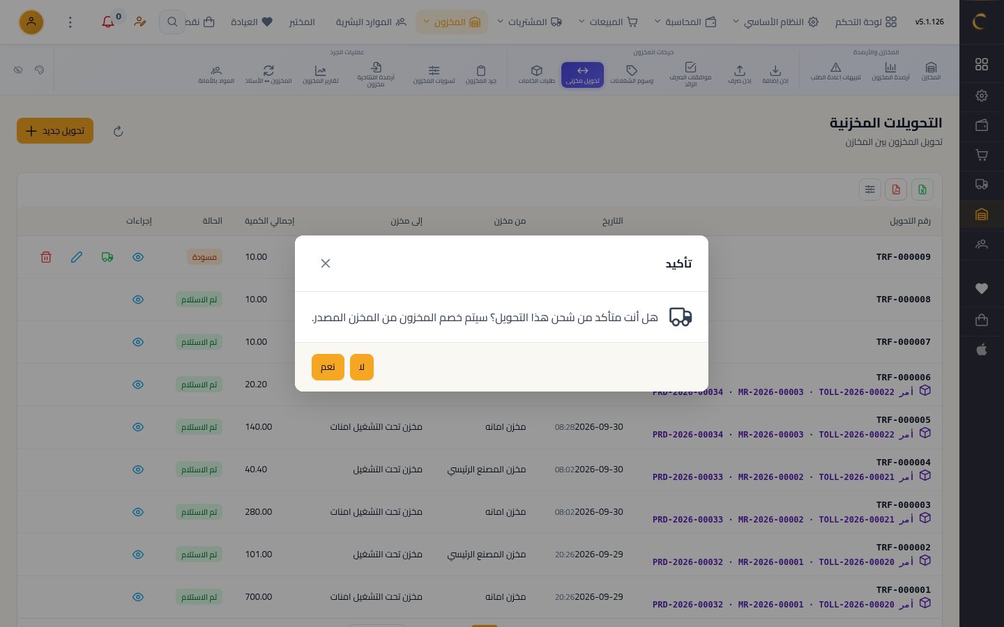Open the dashboard grid icon in the sidebar

point(982,64)
